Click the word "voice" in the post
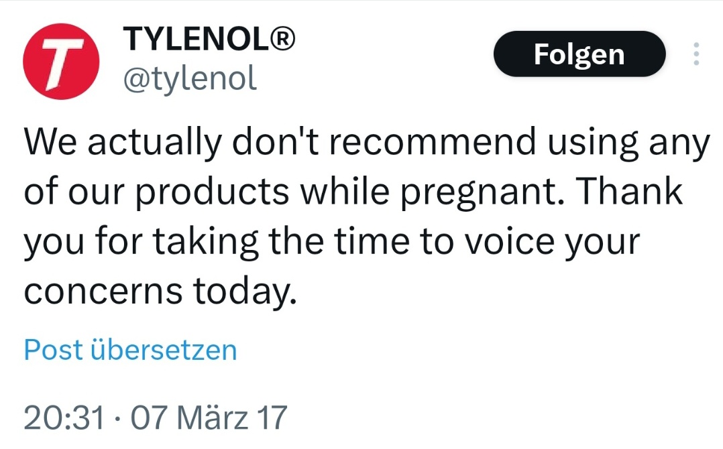 pyautogui.click(x=510, y=242)
